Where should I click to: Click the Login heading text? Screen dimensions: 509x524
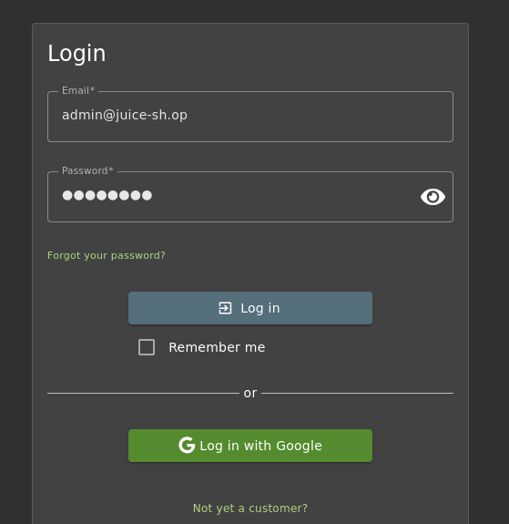[x=76, y=53]
